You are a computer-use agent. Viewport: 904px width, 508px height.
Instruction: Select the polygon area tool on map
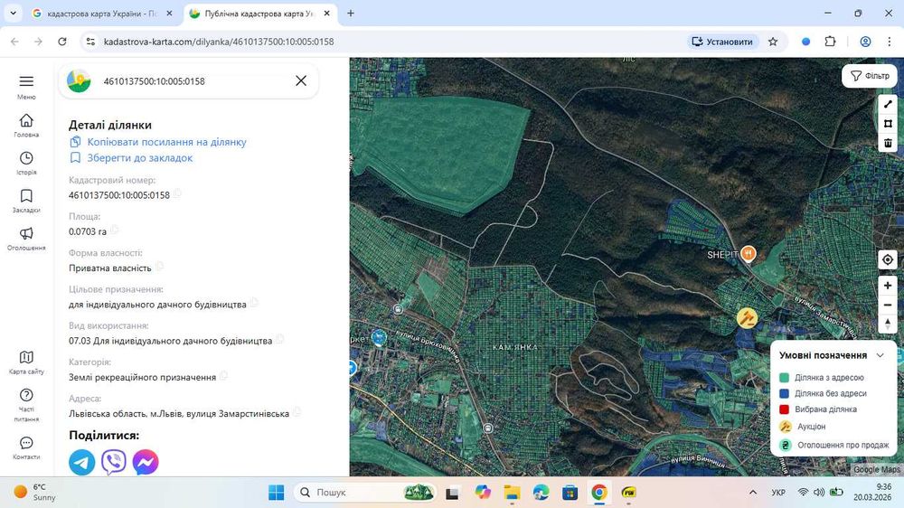888,124
